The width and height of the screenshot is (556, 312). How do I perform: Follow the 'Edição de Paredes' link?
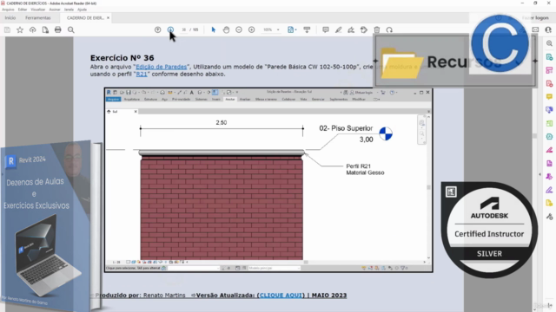(162, 67)
